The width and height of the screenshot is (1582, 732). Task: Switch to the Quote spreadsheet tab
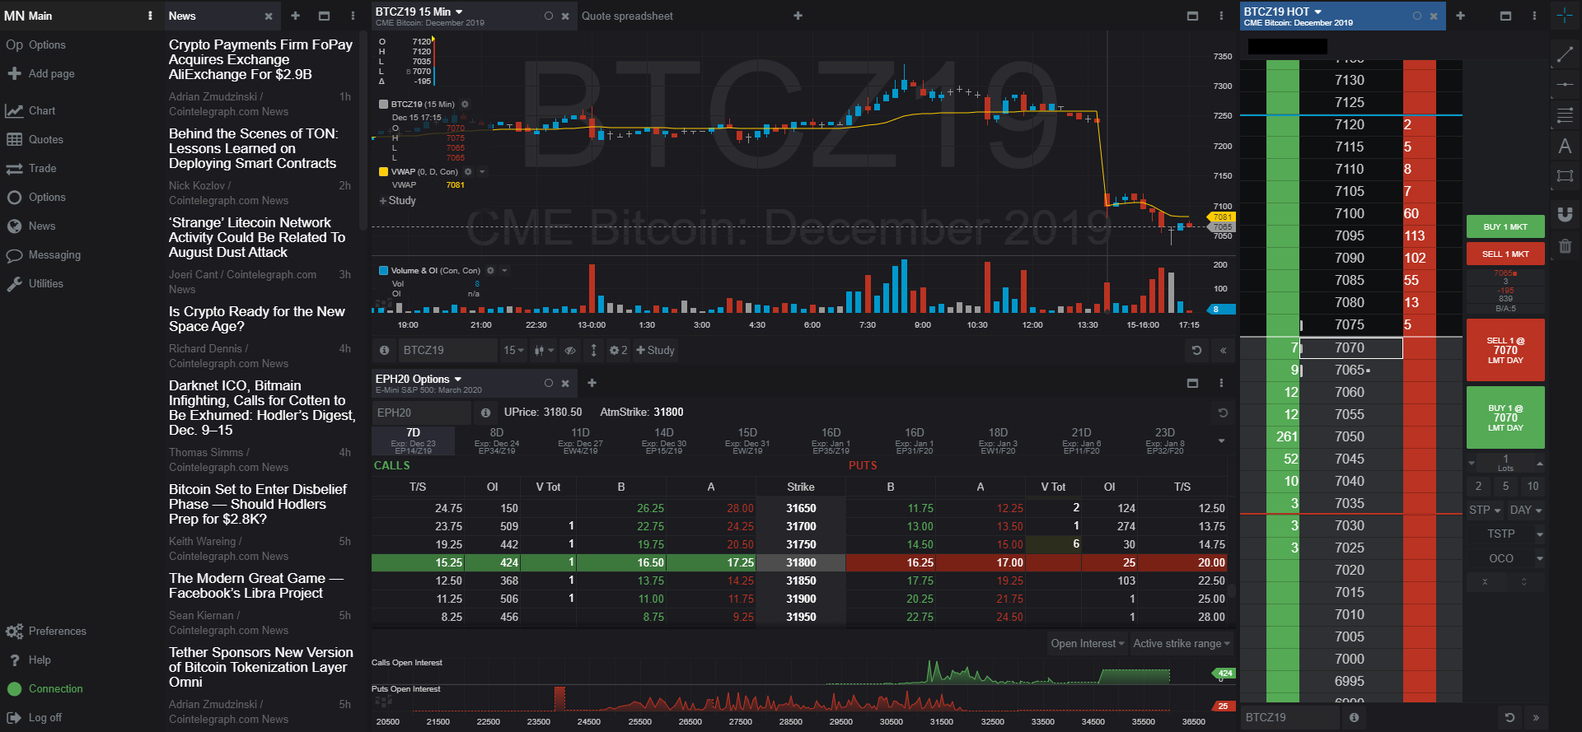[627, 16]
